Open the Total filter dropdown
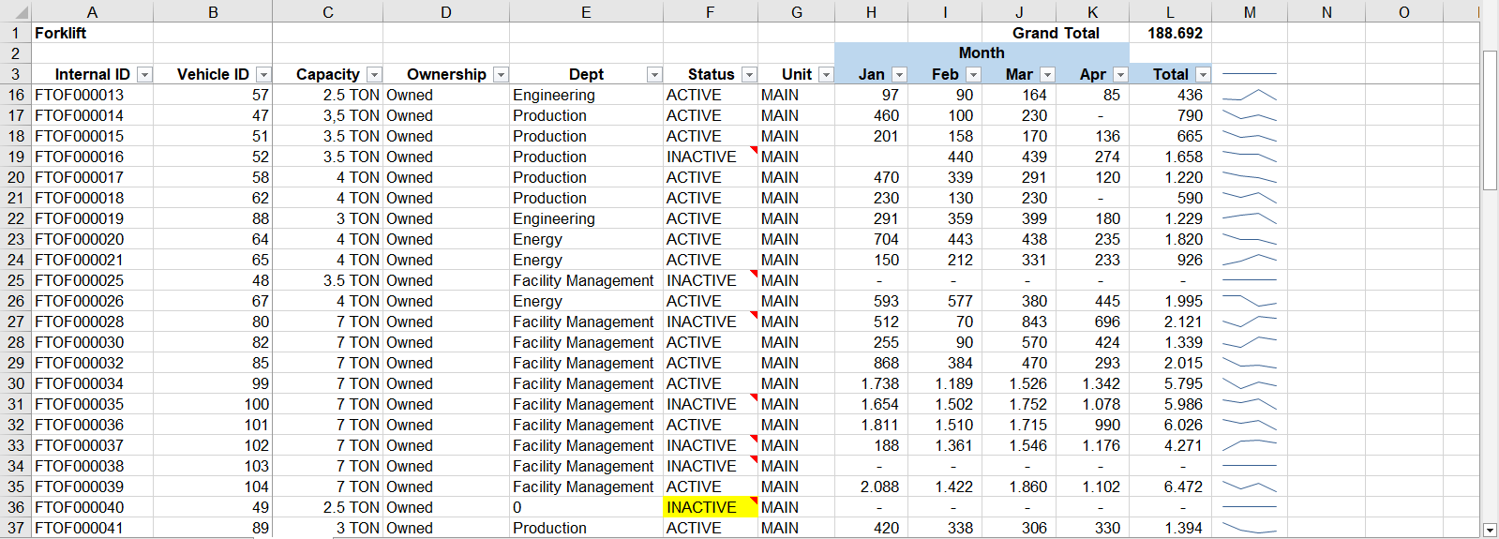Screen dimensions: 1499x539 (1203, 75)
